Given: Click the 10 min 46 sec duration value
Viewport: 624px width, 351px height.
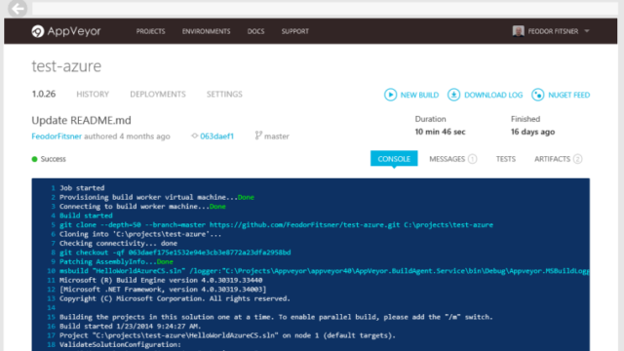Looking at the screenshot, I should pyautogui.click(x=440, y=132).
